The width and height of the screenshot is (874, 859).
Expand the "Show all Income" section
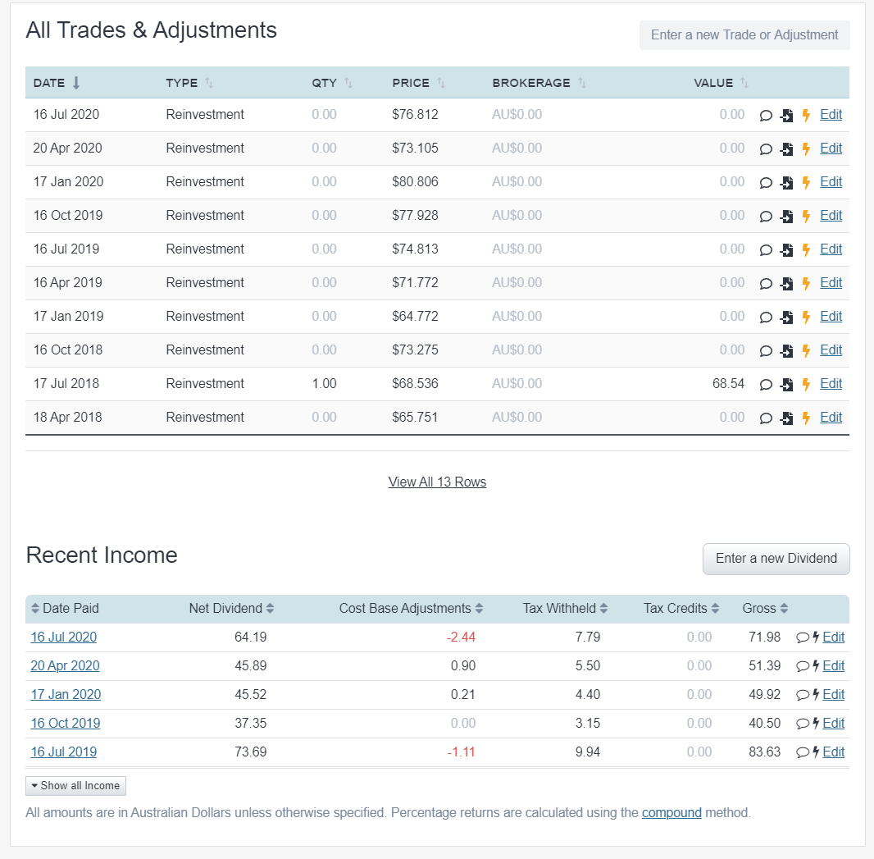[x=75, y=785]
